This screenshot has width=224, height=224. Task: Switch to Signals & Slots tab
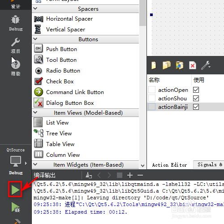click(209, 164)
